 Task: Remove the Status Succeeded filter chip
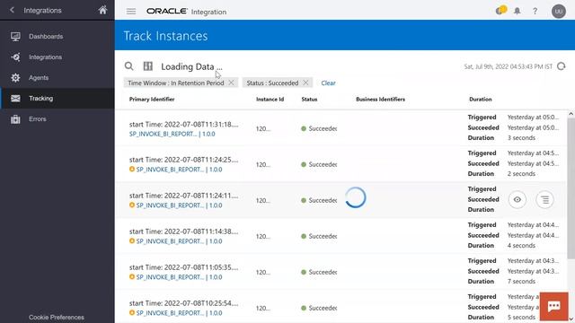tap(305, 83)
